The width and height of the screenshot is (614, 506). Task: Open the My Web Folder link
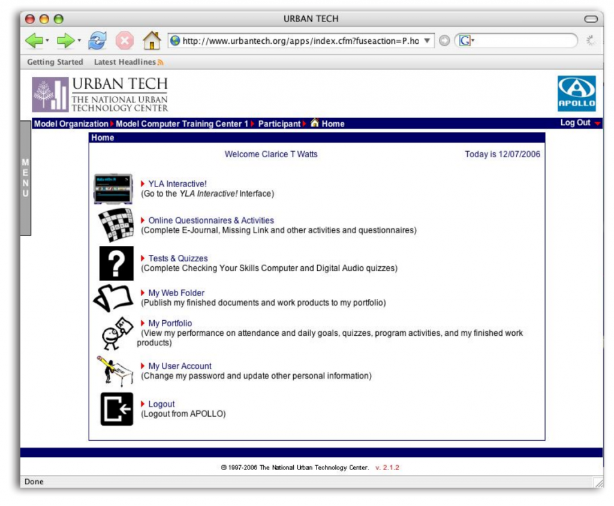coord(176,293)
